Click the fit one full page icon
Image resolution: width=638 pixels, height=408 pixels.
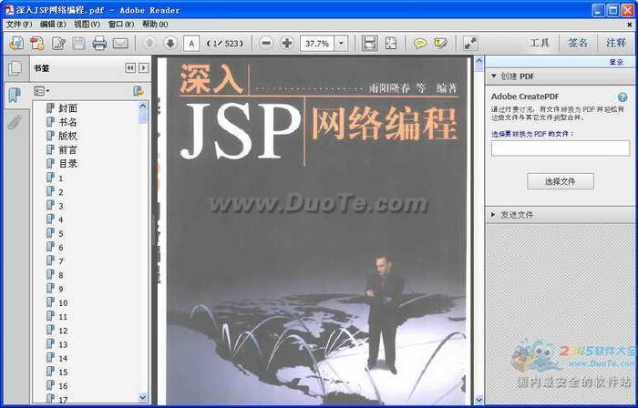point(391,43)
